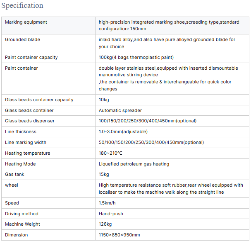Click the 1150×850×950mm dimension value
The image size is (251, 241).
point(120,235)
